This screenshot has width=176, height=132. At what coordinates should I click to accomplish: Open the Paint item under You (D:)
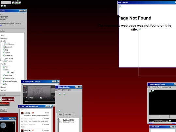click(x=6, y=67)
